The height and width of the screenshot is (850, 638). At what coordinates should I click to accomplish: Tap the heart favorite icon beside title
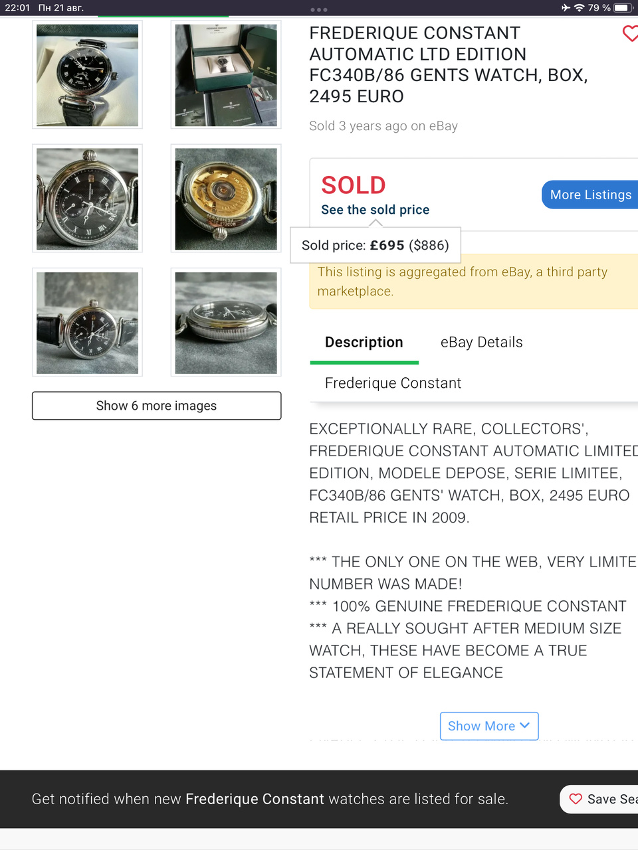(630, 33)
